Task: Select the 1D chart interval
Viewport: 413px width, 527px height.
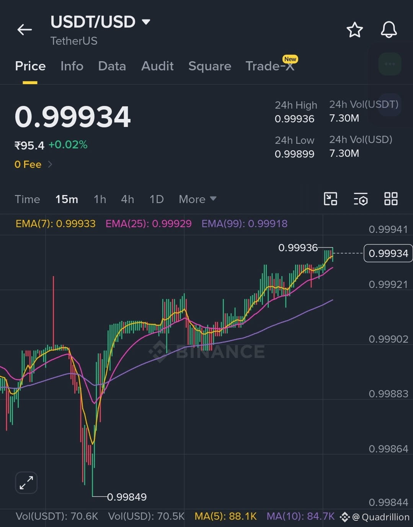Action: click(x=157, y=199)
